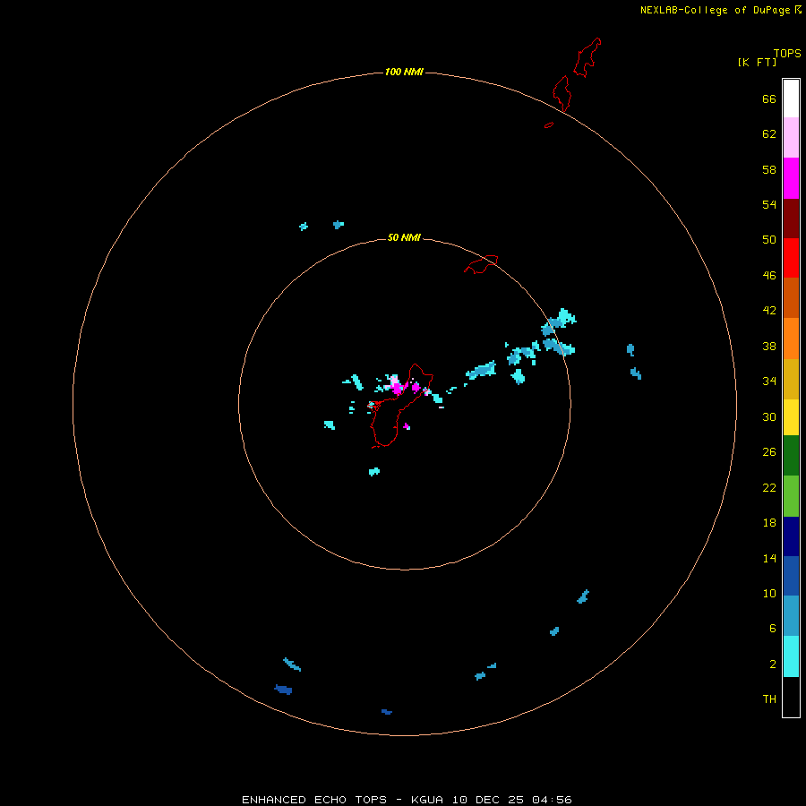Select the black TH threshold swatch

(x=791, y=697)
